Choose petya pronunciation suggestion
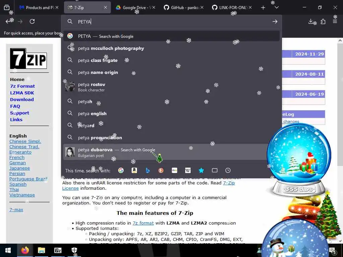This screenshot has width=343, height=257. pyautogui.click(x=171, y=138)
